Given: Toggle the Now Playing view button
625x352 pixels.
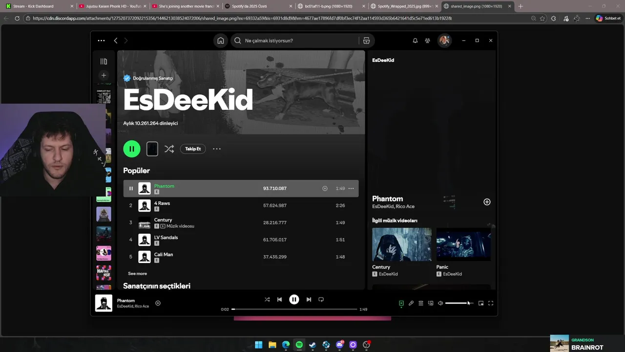Looking at the screenshot, I should click(401, 303).
